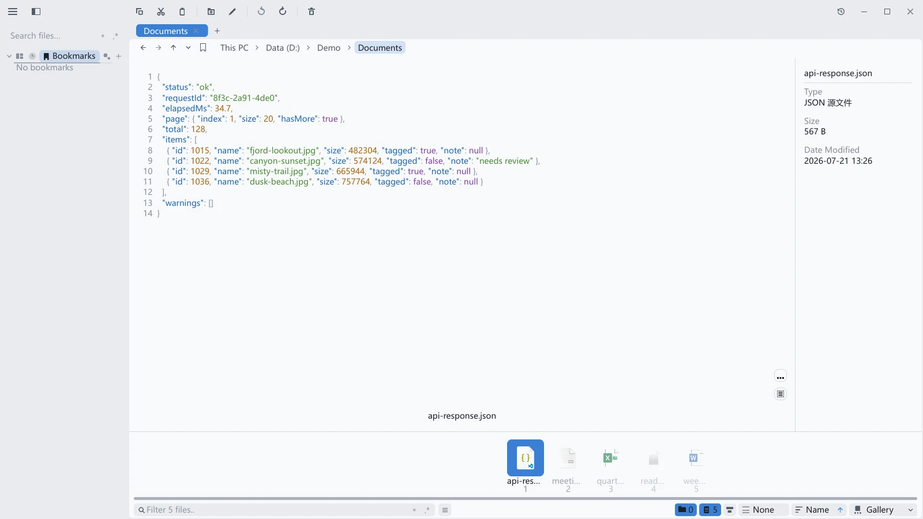Image resolution: width=923 pixels, height=519 pixels.
Task: Navigate forward with the right arrow
Action: 158,48
